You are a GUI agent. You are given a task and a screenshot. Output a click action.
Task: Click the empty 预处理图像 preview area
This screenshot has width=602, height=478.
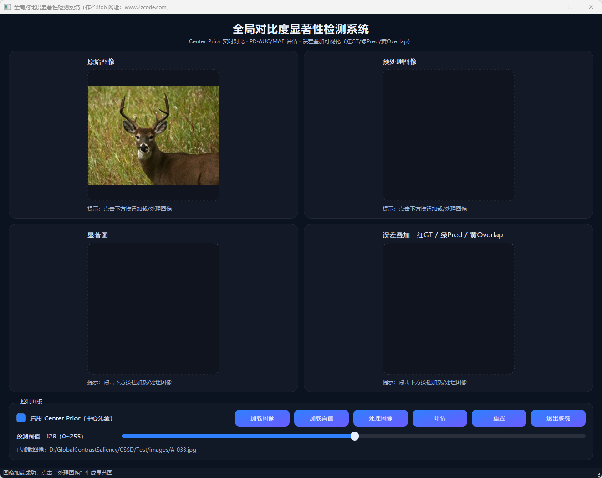click(x=448, y=135)
